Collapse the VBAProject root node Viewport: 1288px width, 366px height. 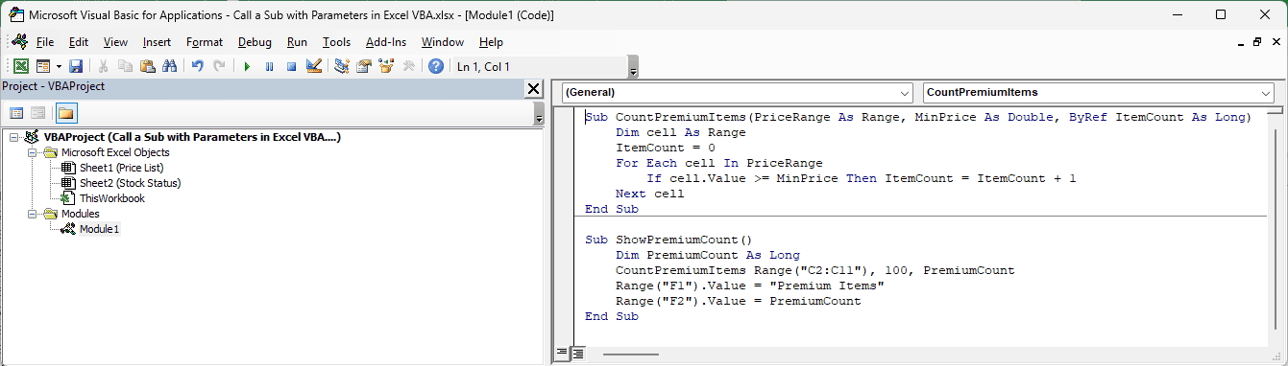click(12, 137)
